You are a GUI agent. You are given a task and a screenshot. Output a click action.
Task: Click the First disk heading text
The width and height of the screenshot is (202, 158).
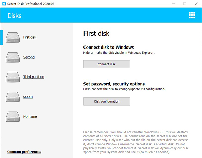click(x=96, y=34)
